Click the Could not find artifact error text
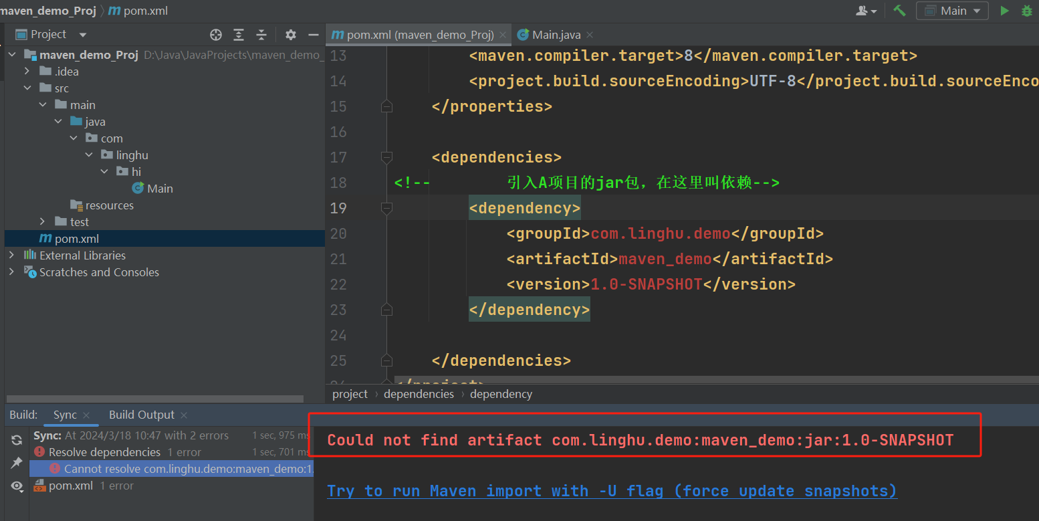Image resolution: width=1039 pixels, height=521 pixels. [x=641, y=440]
